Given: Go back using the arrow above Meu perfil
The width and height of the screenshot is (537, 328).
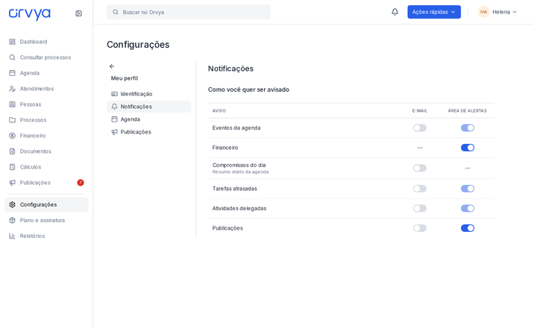Looking at the screenshot, I should pos(112,66).
